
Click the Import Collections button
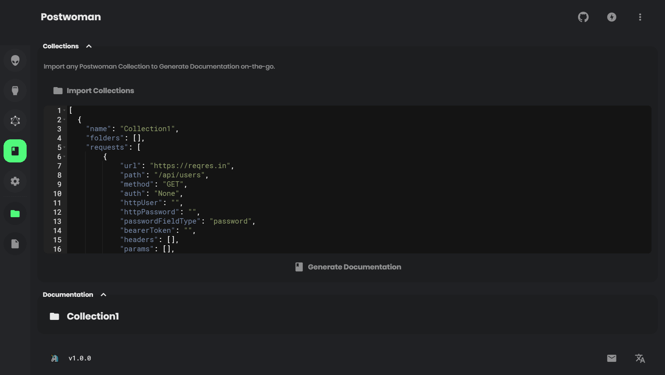pos(94,91)
